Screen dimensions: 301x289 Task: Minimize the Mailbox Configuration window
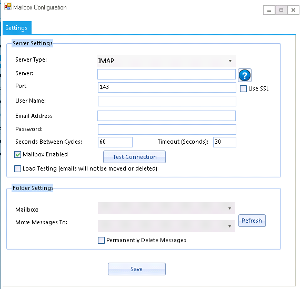pyautogui.click(x=269, y=10)
